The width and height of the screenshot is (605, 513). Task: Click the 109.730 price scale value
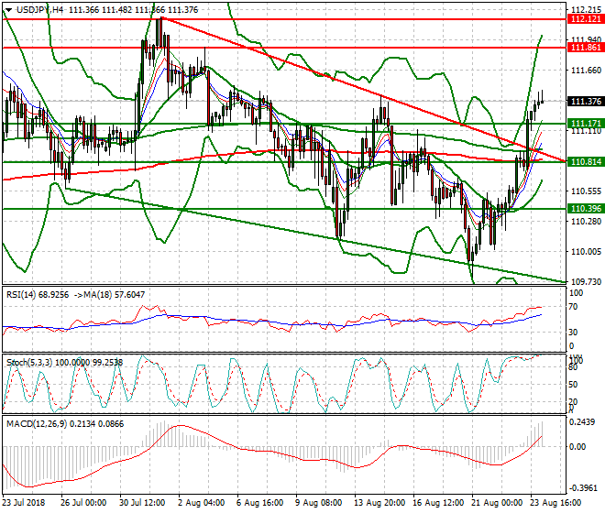[x=586, y=282]
